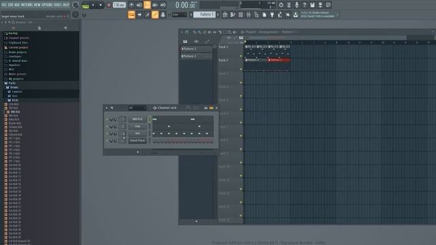436x245 pixels.
Task: Toggle loop recording
Action: click(x=163, y=5)
